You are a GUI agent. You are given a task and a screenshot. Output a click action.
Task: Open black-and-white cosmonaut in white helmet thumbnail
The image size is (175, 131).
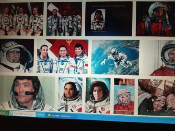17,56
